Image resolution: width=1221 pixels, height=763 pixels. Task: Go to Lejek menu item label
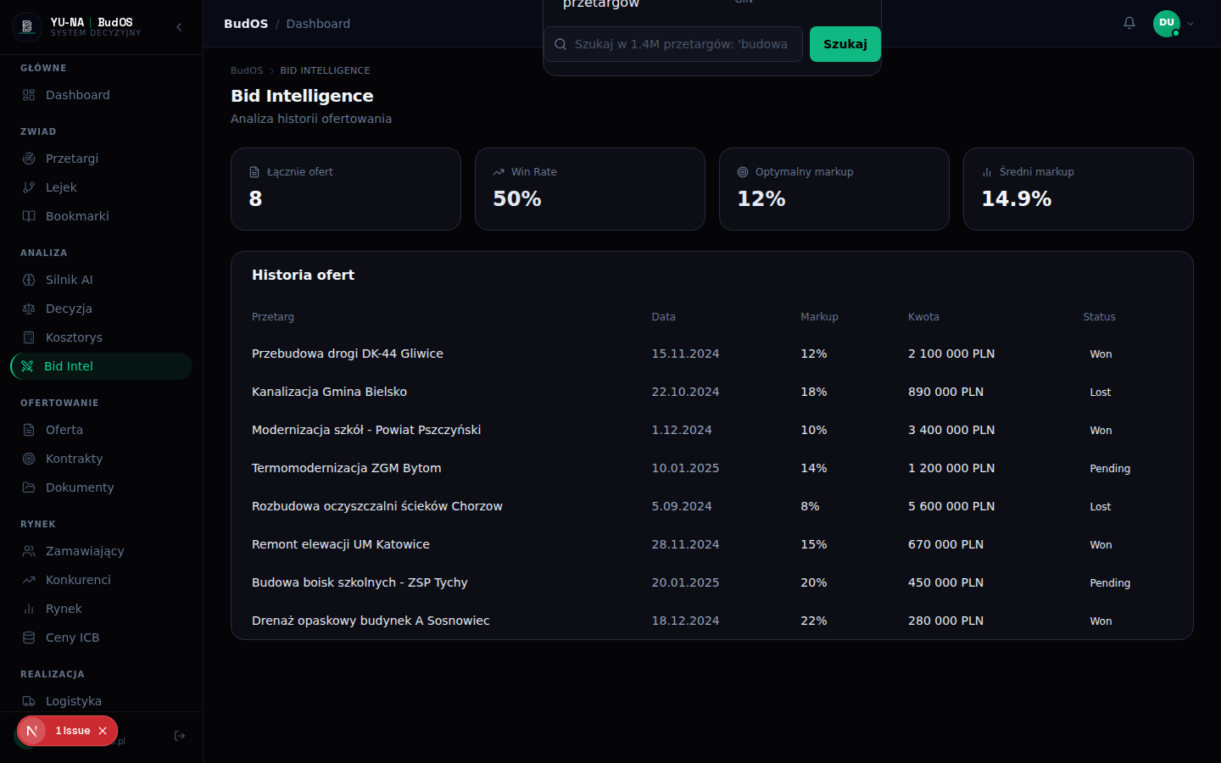click(61, 187)
